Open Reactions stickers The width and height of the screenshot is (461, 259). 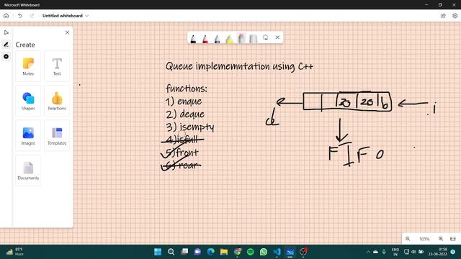tap(57, 101)
